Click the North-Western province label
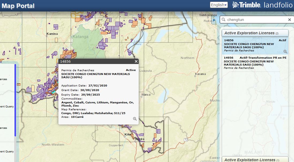 coord(53,145)
